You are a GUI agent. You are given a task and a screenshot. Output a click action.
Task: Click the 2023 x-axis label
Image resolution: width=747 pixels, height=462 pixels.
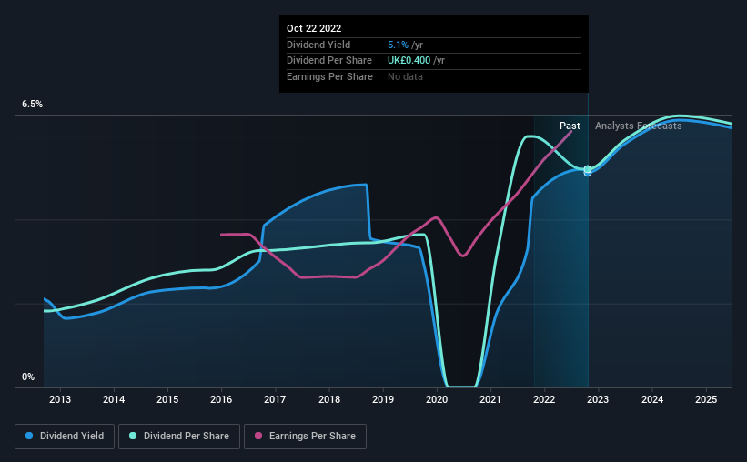coord(598,399)
